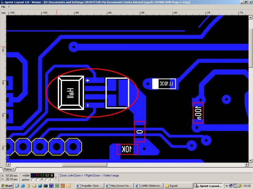Toggle visibility of the 0 outline layer
The height and width of the screenshot is (189, 253).
(x=52, y=175)
